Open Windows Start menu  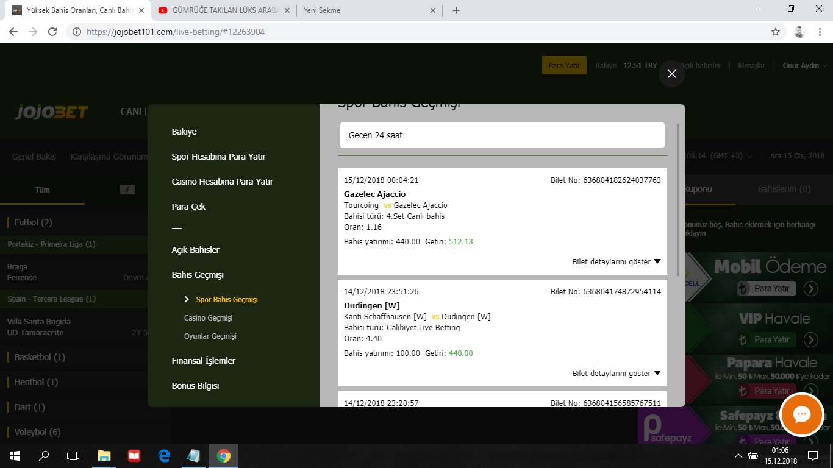pos(15,455)
